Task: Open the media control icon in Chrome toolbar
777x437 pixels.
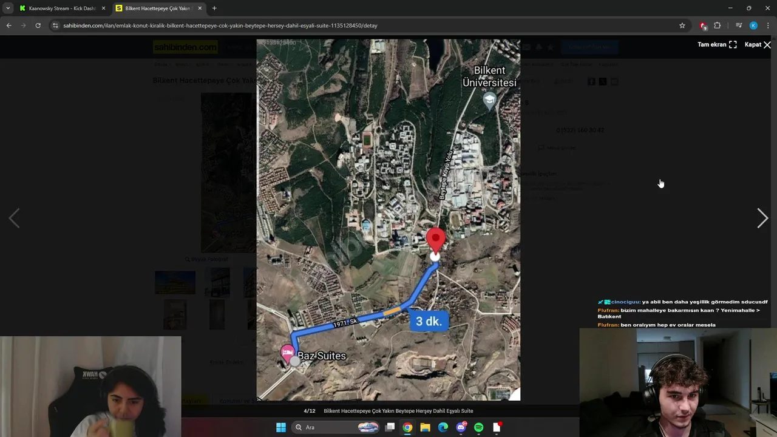Action: [739, 25]
